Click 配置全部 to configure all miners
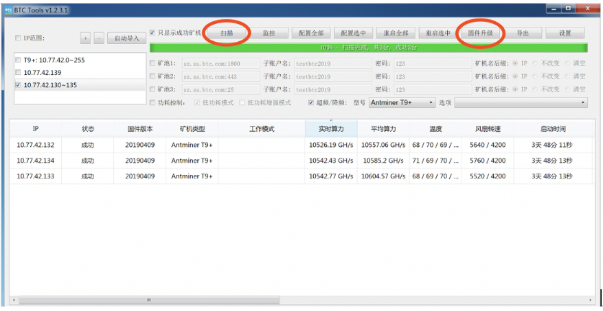Image resolution: width=603 pixels, height=311 pixels. pos(311,33)
